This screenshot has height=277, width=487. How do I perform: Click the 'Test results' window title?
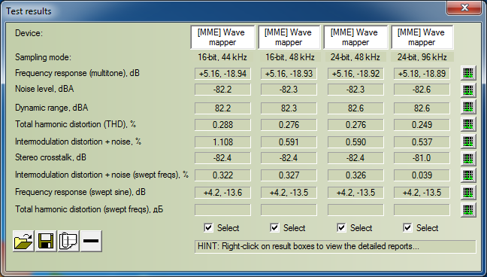(29, 11)
